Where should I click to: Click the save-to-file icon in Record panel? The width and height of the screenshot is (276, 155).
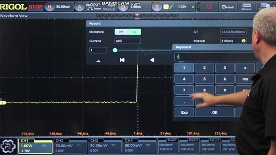coord(98,61)
